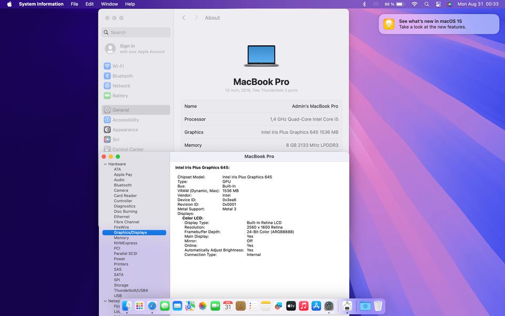The image size is (505, 316).
Task: Open Accessibility in System Settings sidebar
Action: click(136, 120)
